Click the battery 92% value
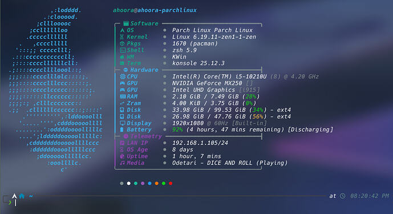This screenshot has height=214, width=393. 177,130
